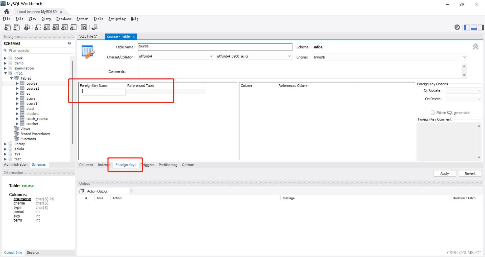
Task: Create new function toolbar icon
Action: (x=73, y=27)
